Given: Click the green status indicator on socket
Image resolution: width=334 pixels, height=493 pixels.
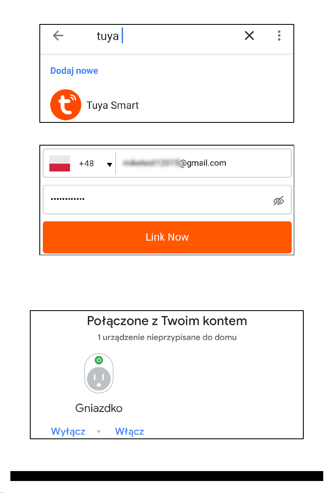Looking at the screenshot, I should (99, 360).
